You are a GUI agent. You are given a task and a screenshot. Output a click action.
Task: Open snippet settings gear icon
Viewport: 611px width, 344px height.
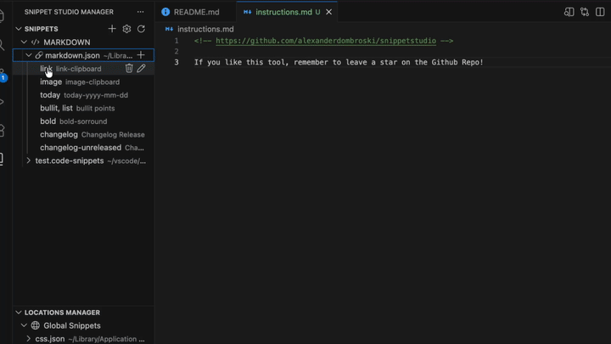[x=126, y=29]
